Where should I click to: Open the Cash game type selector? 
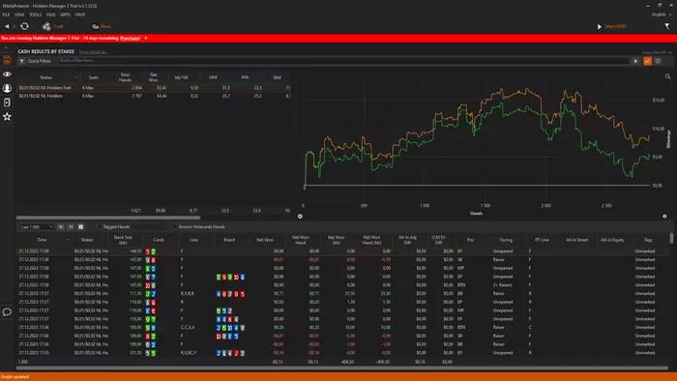(53, 26)
